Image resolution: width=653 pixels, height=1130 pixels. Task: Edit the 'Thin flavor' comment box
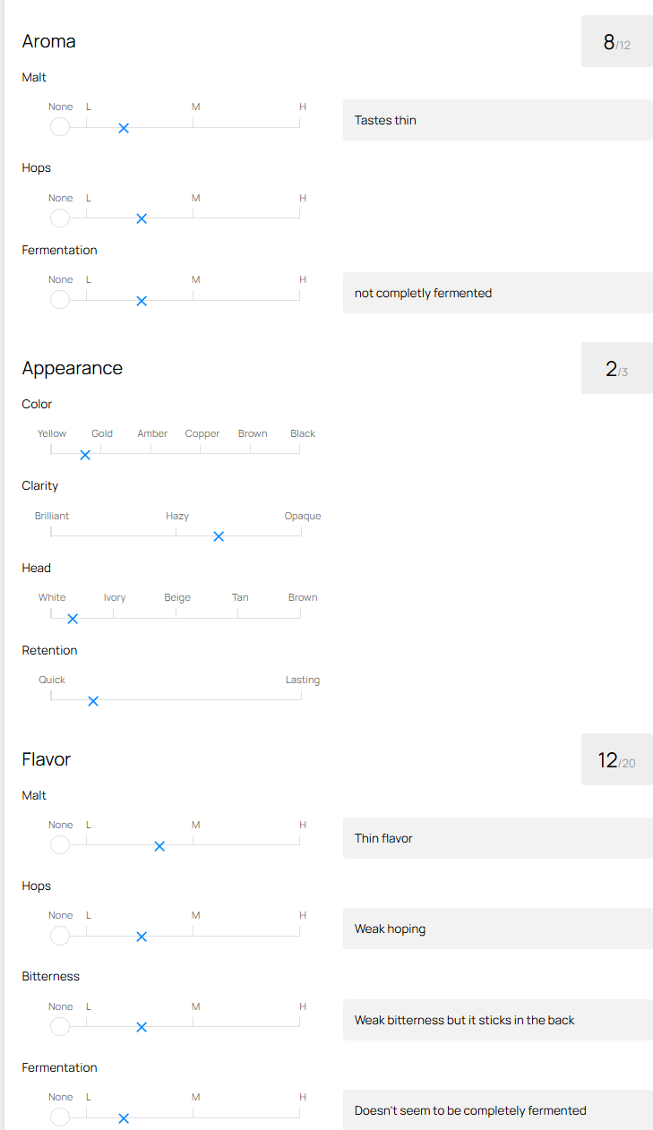497,838
